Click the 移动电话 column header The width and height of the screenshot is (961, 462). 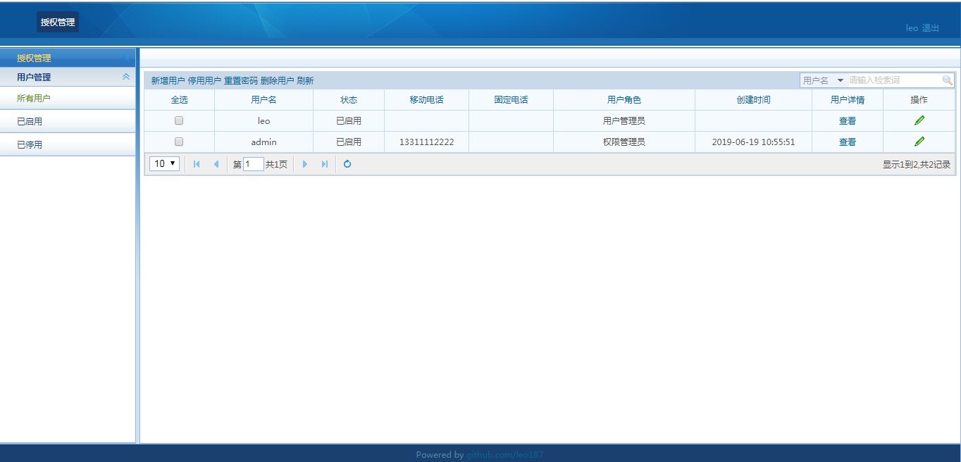426,100
